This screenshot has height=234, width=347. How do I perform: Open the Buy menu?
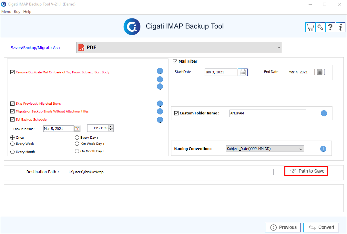pos(17,12)
